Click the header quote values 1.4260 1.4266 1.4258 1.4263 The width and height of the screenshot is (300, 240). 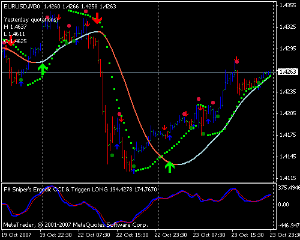pyautogui.click(x=80, y=7)
